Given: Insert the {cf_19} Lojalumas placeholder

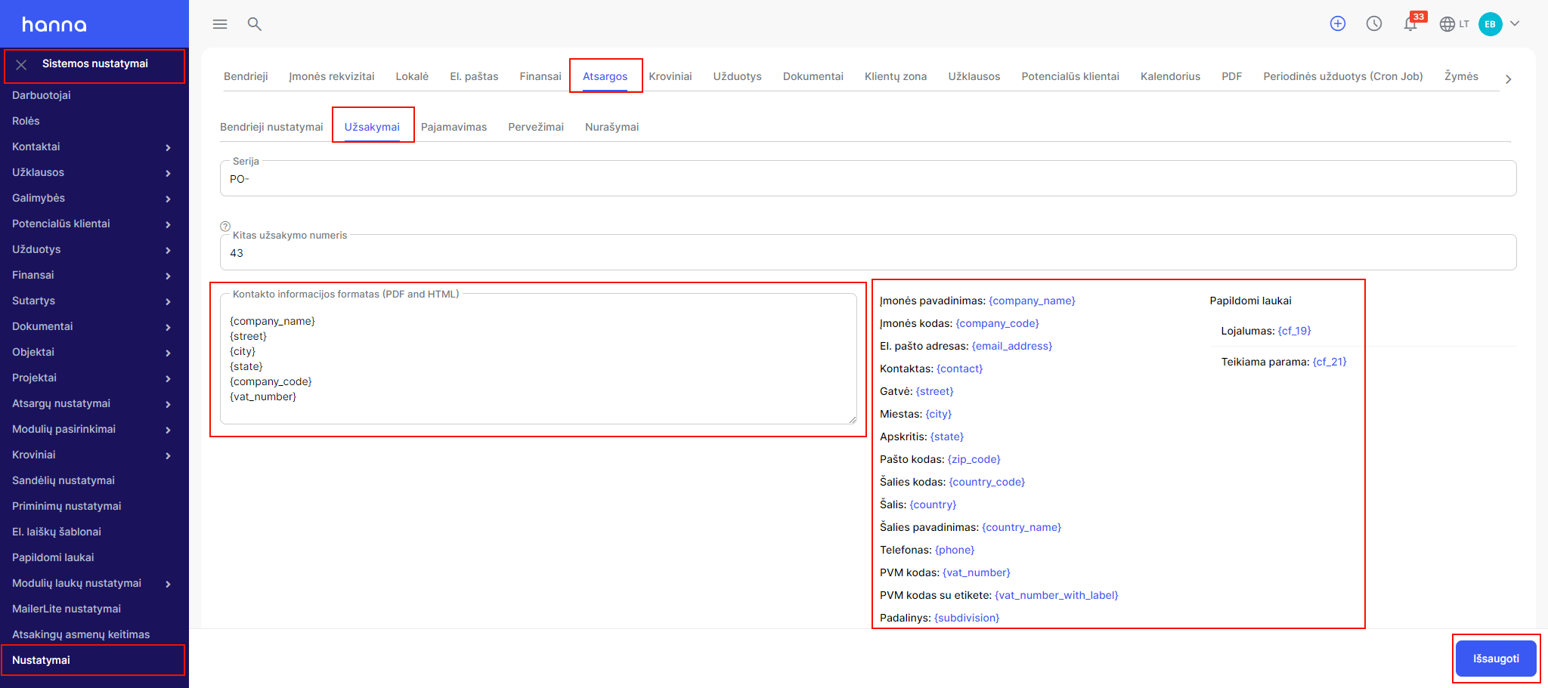Looking at the screenshot, I should (1294, 331).
